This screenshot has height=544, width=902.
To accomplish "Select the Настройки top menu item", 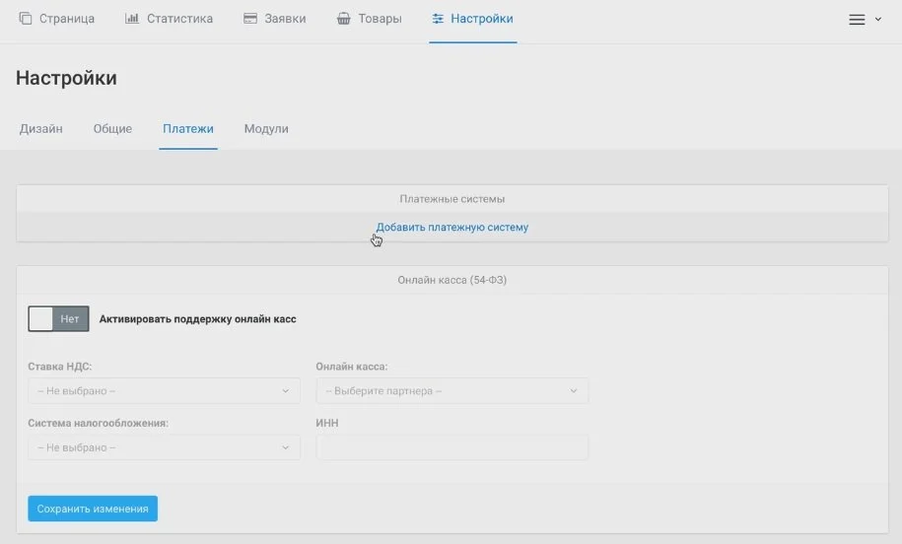I will [473, 19].
